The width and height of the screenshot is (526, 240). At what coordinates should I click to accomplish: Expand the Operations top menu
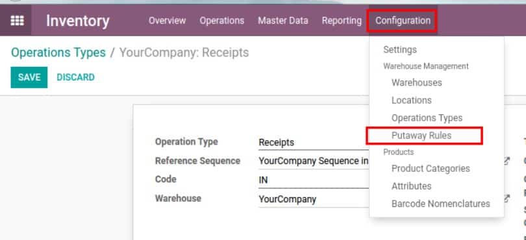[221, 21]
